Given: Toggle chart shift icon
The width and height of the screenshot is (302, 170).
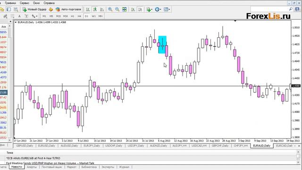Looking at the screenshot, I should point(140,9).
